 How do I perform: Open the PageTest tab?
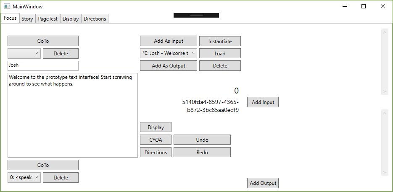coord(47,19)
